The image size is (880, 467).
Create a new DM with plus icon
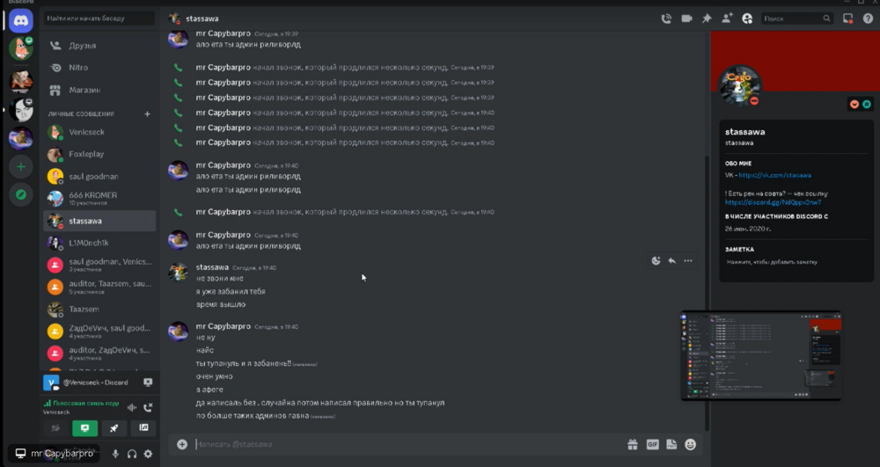[x=147, y=113]
